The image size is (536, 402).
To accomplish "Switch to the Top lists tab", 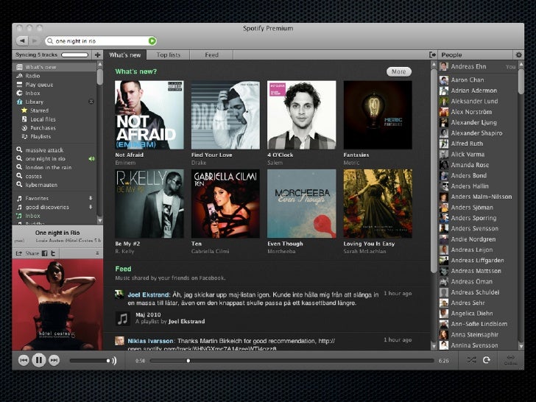I will pyautogui.click(x=168, y=54).
